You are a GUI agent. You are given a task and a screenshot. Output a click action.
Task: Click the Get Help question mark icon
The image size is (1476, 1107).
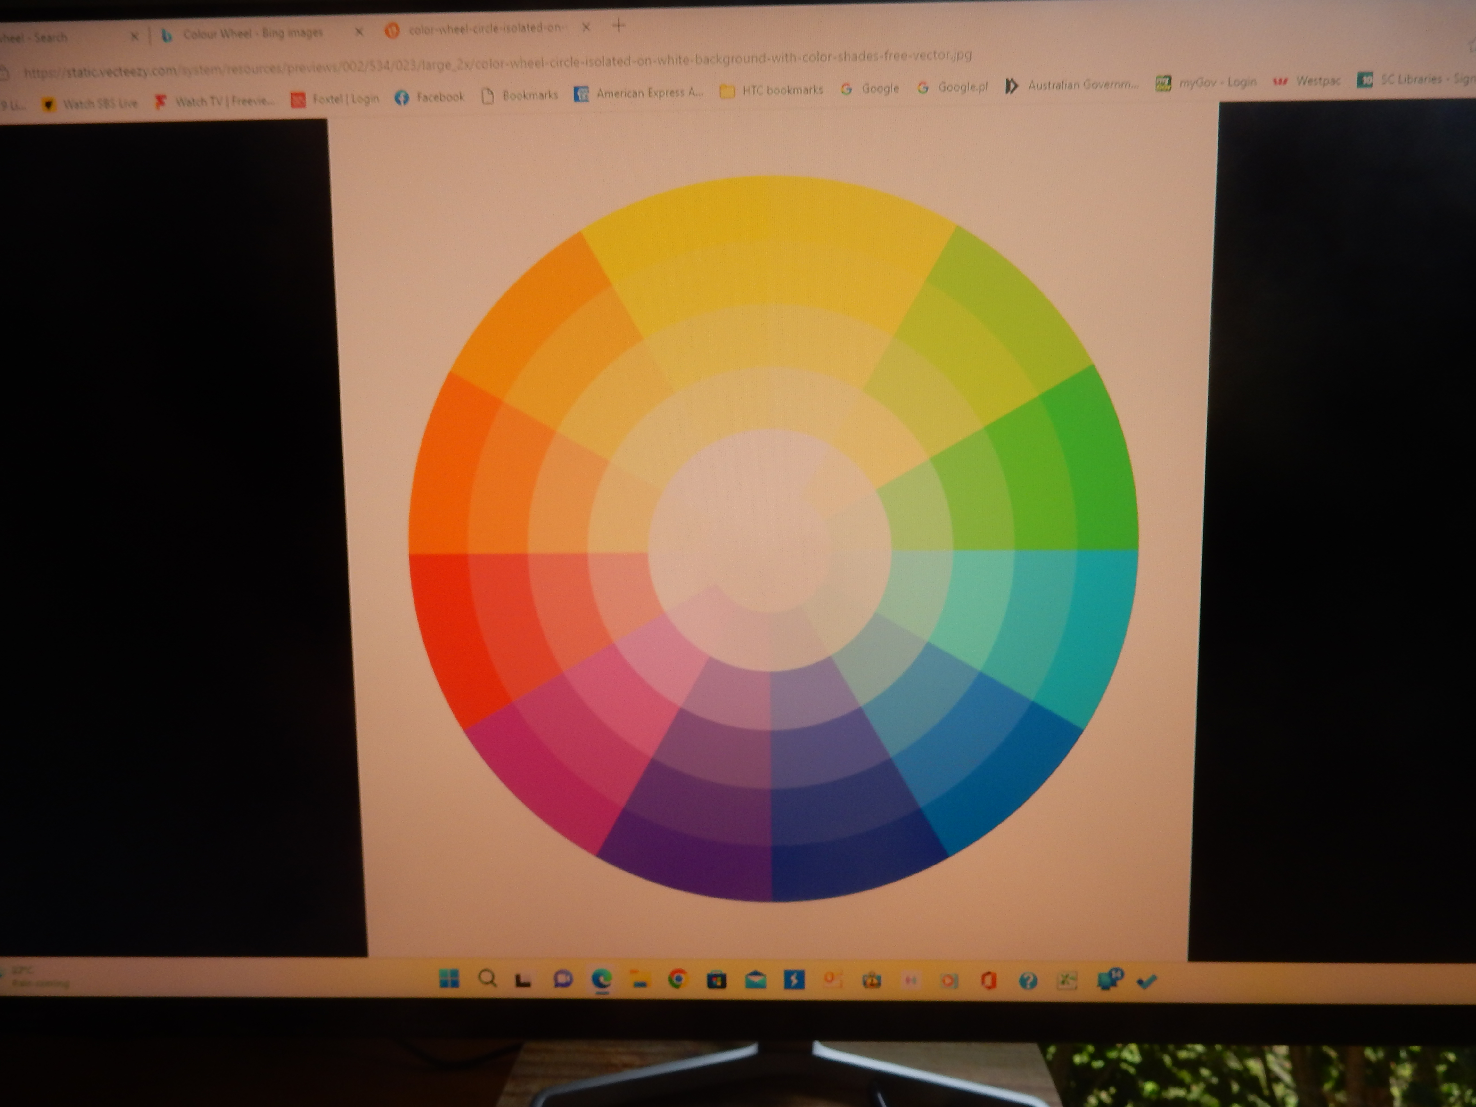[x=1028, y=980]
